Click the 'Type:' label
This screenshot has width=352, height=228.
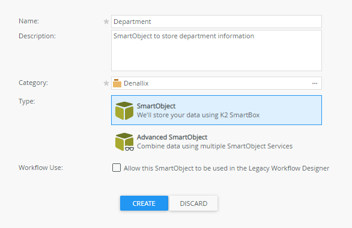point(26,101)
